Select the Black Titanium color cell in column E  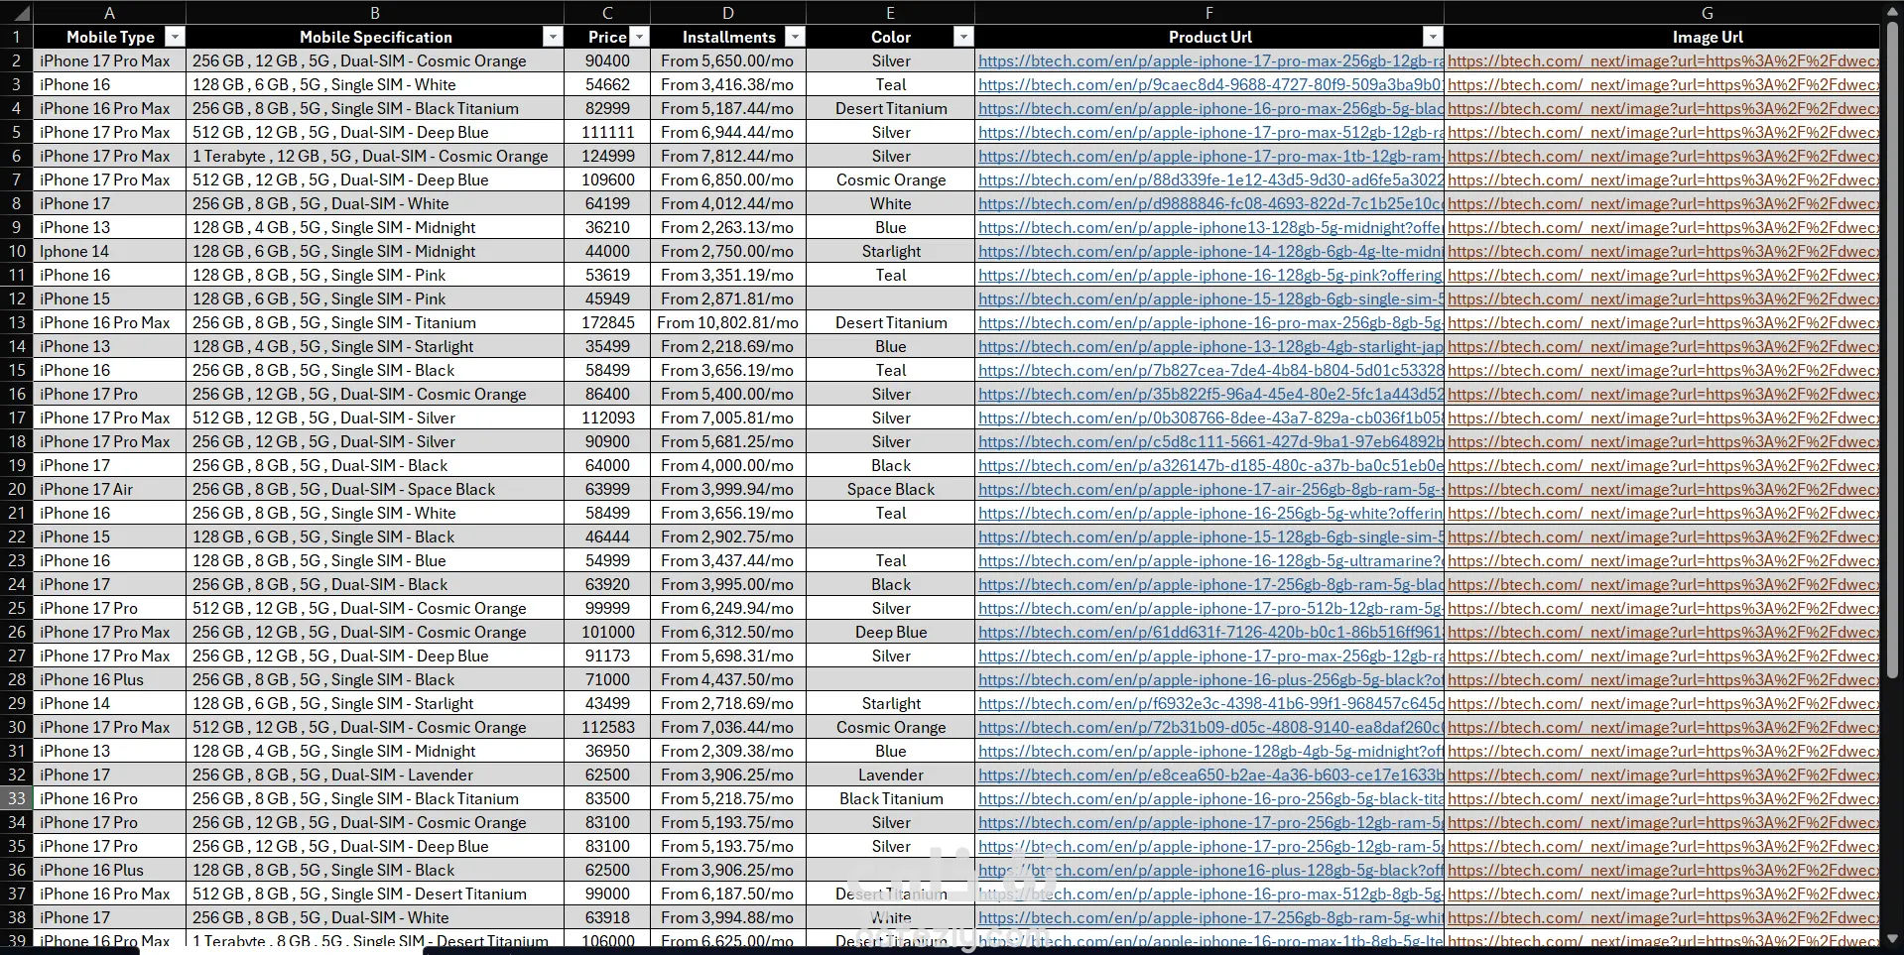pos(890,798)
